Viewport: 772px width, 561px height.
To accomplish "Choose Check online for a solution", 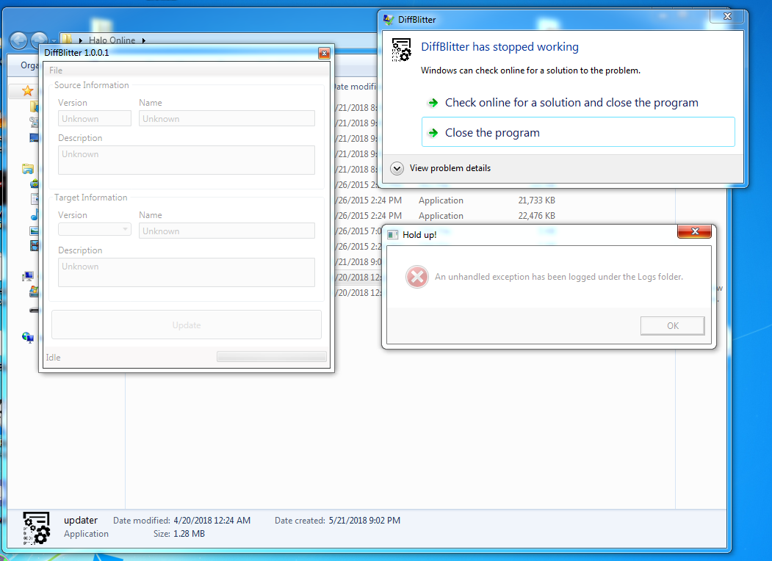I will (x=571, y=102).
